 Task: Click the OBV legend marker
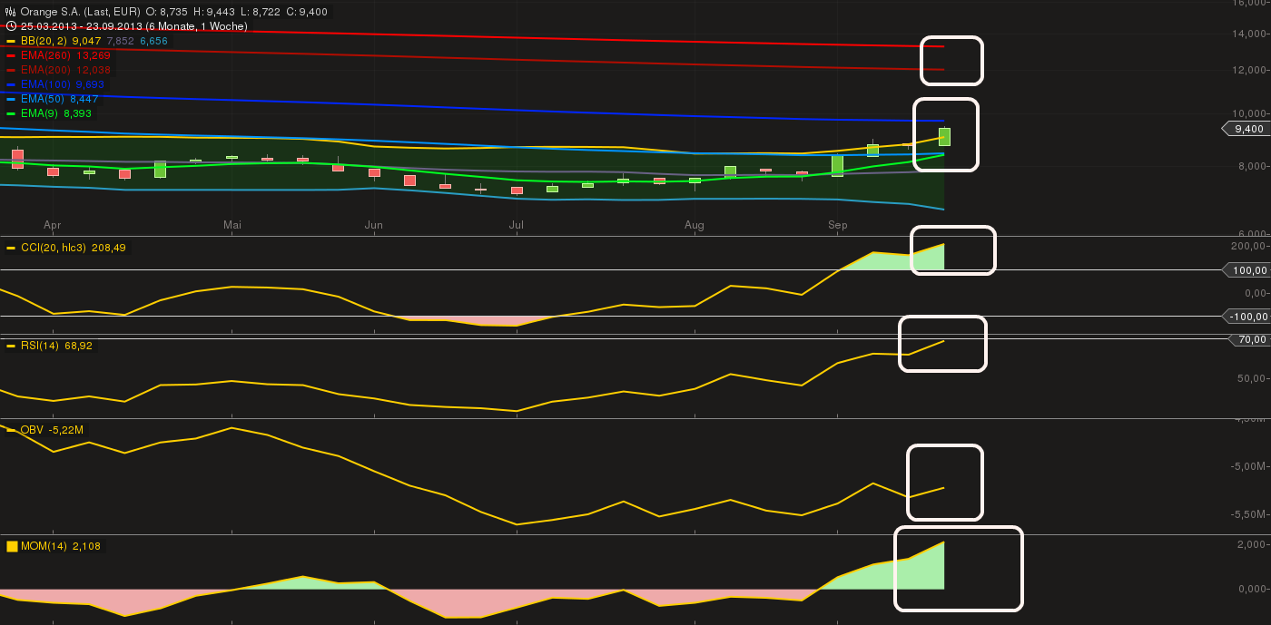coord(11,430)
